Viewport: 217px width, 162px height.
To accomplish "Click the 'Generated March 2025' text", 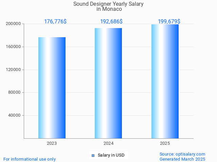I will [x=182, y=159].
